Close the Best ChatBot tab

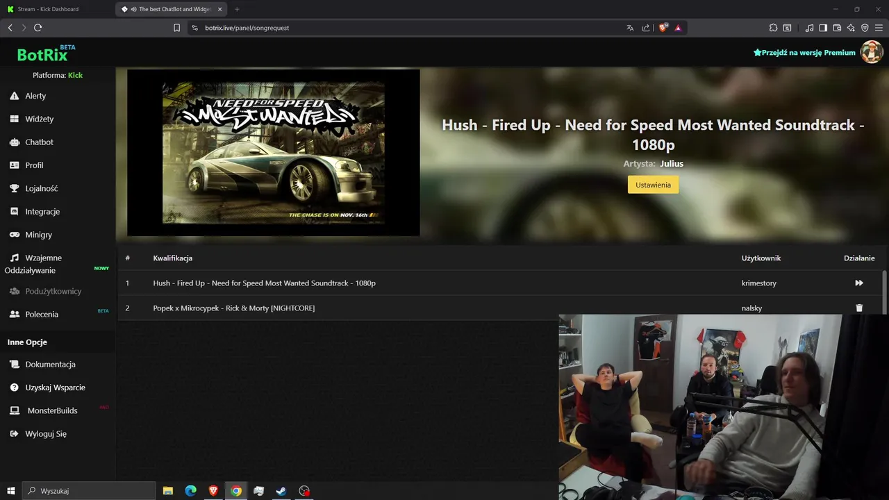219,9
